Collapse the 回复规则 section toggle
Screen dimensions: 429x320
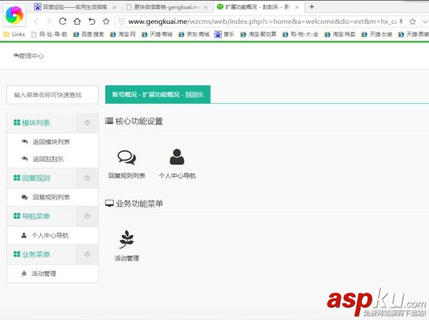tap(87, 178)
